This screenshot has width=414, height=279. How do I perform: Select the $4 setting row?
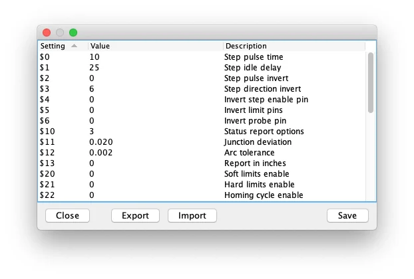click(x=202, y=100)
